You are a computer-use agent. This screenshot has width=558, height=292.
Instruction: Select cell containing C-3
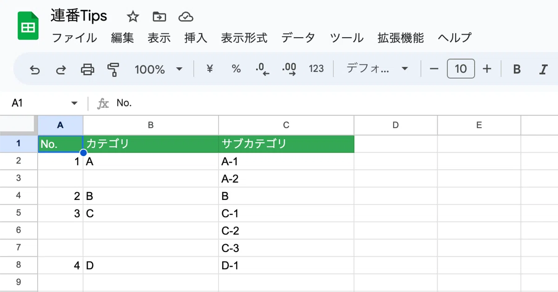pos(286,248)
